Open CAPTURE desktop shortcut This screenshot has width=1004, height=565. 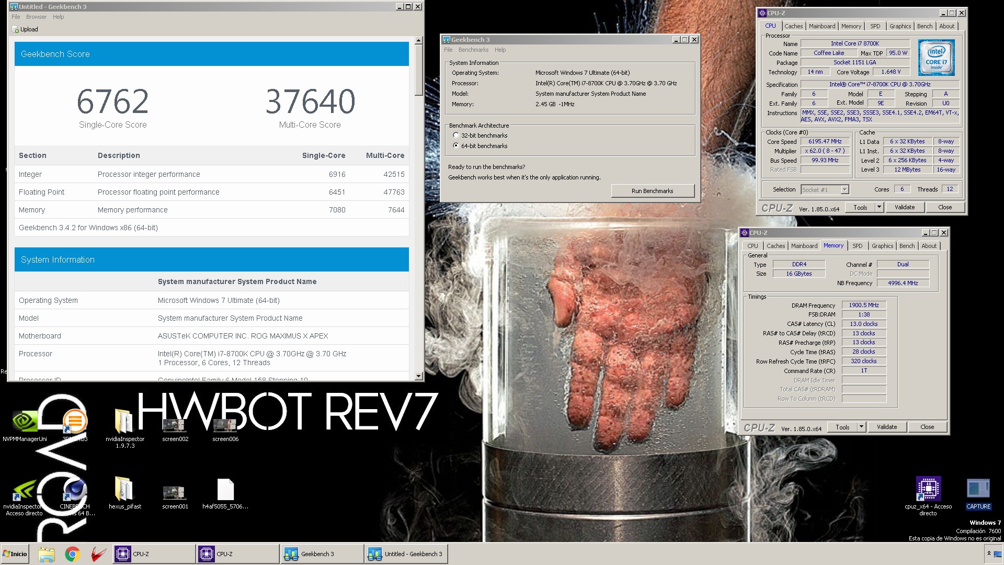(978, 494)
